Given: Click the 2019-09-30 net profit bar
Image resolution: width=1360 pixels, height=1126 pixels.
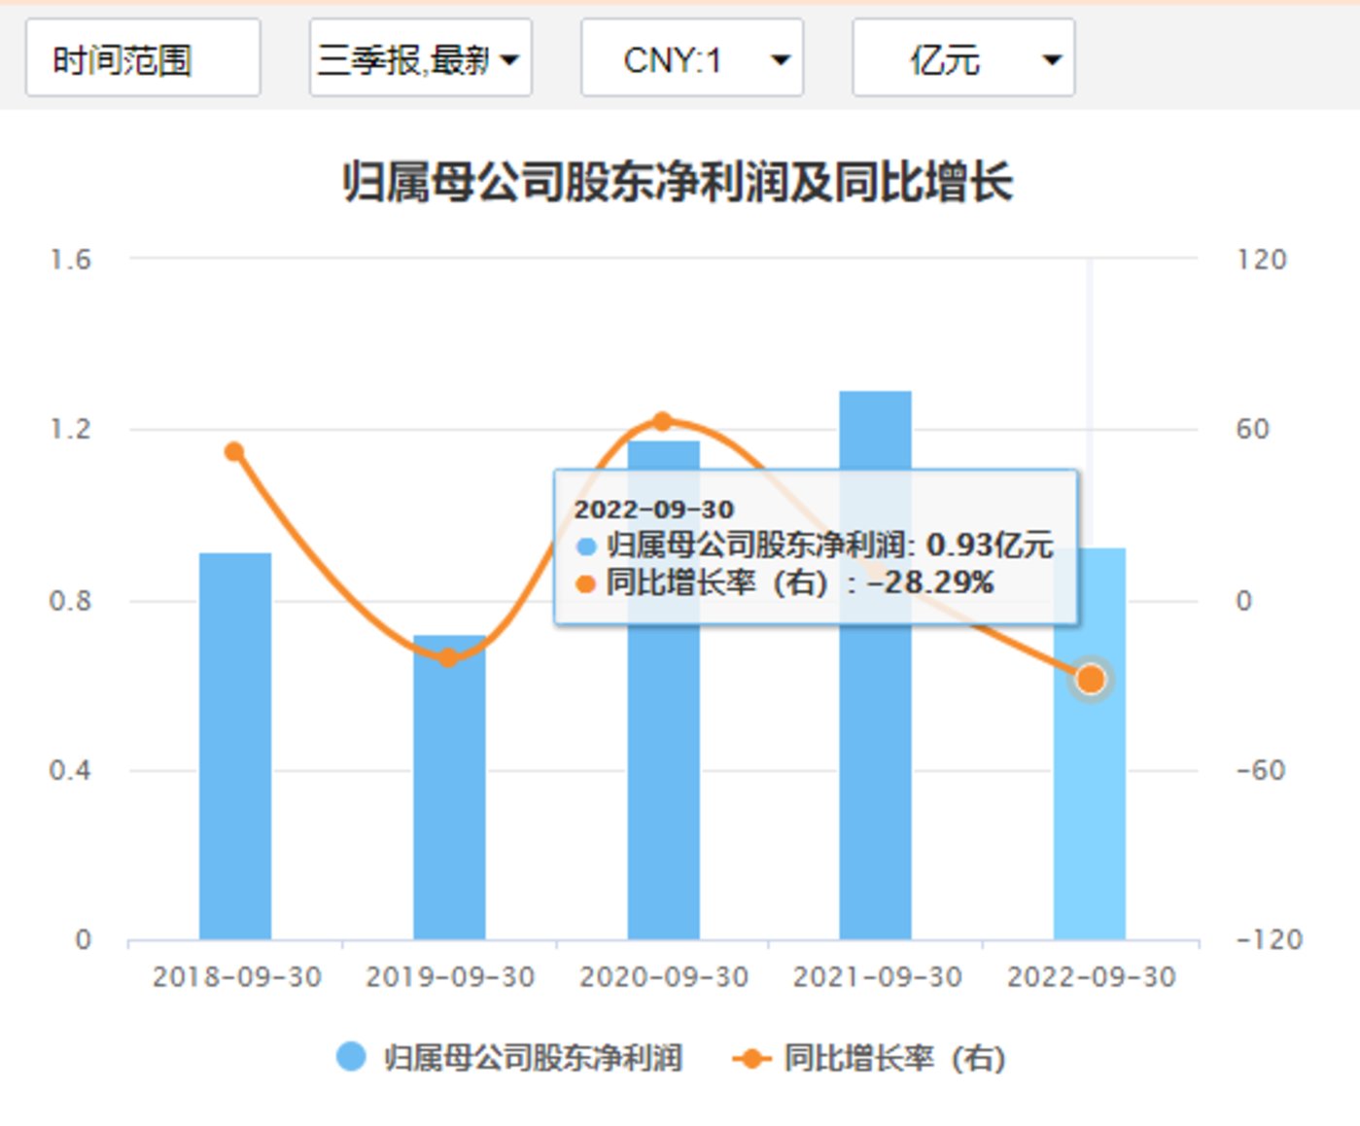Looking at the screenshot, I should tap(449, 788).
